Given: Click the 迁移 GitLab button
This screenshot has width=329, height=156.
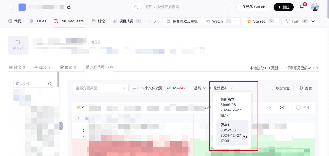Looking at the screenshot, I should (x=253, y=7).
